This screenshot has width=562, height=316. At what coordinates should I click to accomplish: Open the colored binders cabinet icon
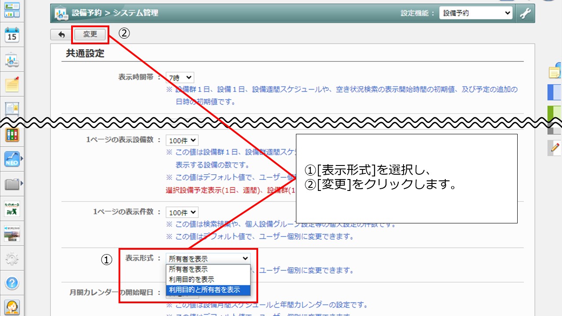[x=12, y=135]
